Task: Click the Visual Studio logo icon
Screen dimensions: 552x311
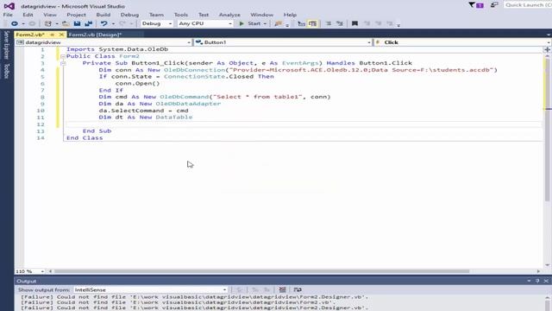Action: pyautogui.click(x=9, y=6)
